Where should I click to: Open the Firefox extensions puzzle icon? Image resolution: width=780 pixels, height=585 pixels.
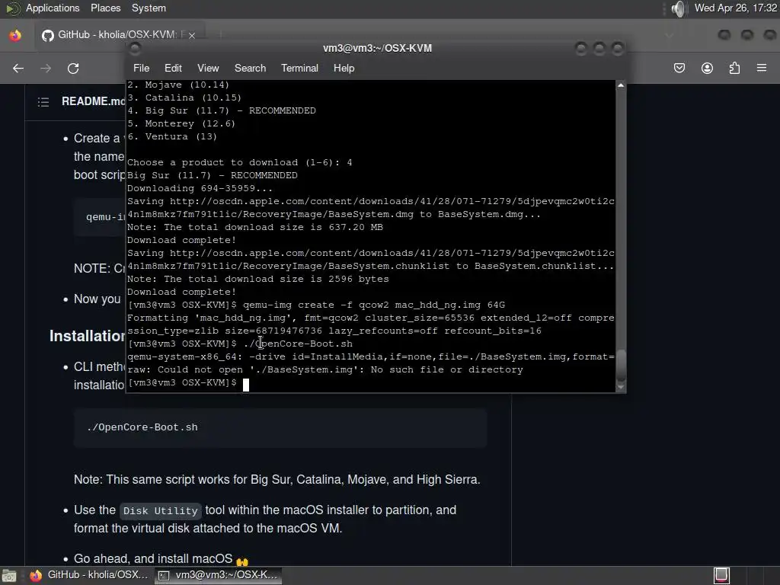coord(734,68)
